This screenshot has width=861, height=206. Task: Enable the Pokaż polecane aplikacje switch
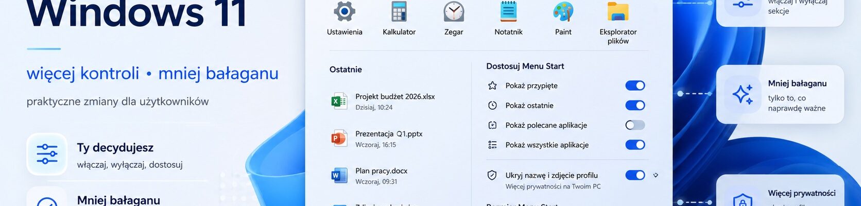click(635, 125)
